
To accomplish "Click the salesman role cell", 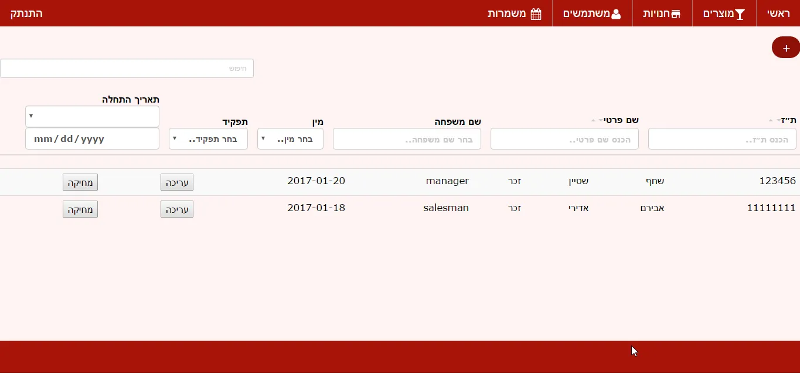I will (x=446, y=208).
